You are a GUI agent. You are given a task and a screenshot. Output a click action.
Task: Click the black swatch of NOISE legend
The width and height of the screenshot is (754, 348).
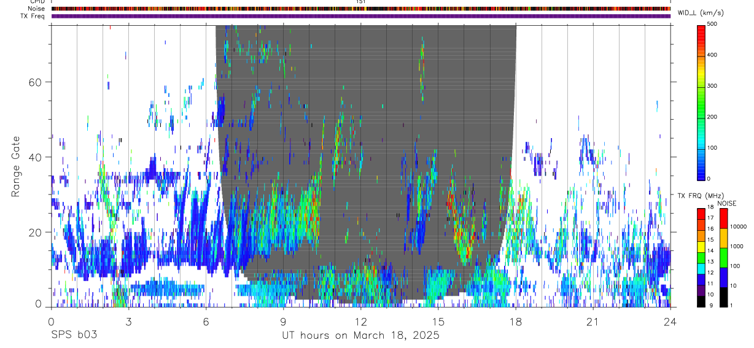pyautogui.click(x=724, y=297)
